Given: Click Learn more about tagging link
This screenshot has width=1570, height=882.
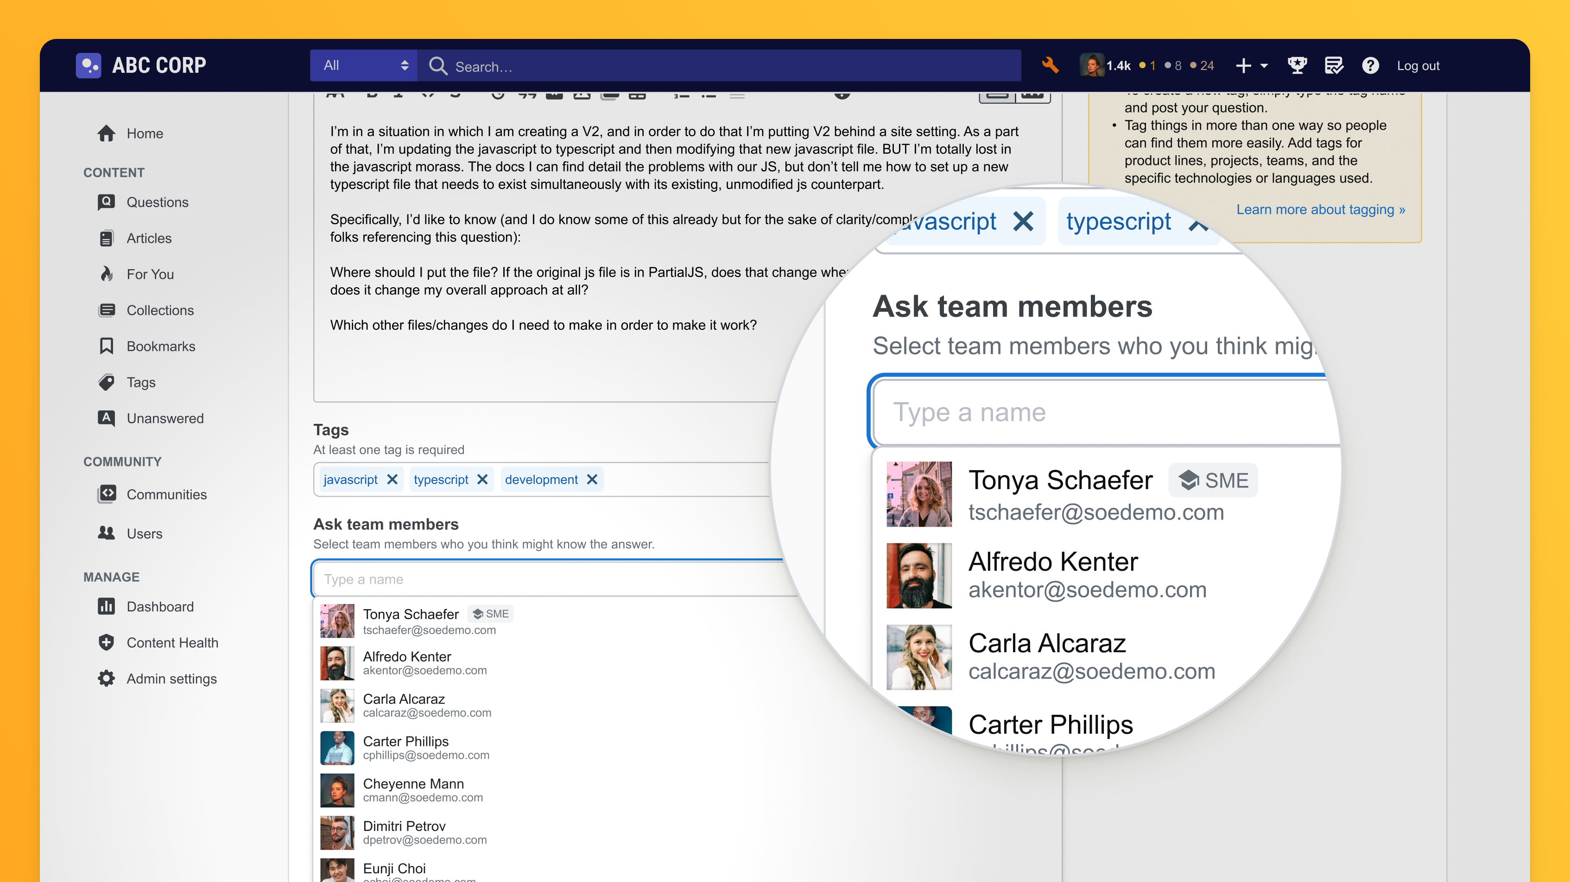Looking at the screenshot, I should (1320, 209).
